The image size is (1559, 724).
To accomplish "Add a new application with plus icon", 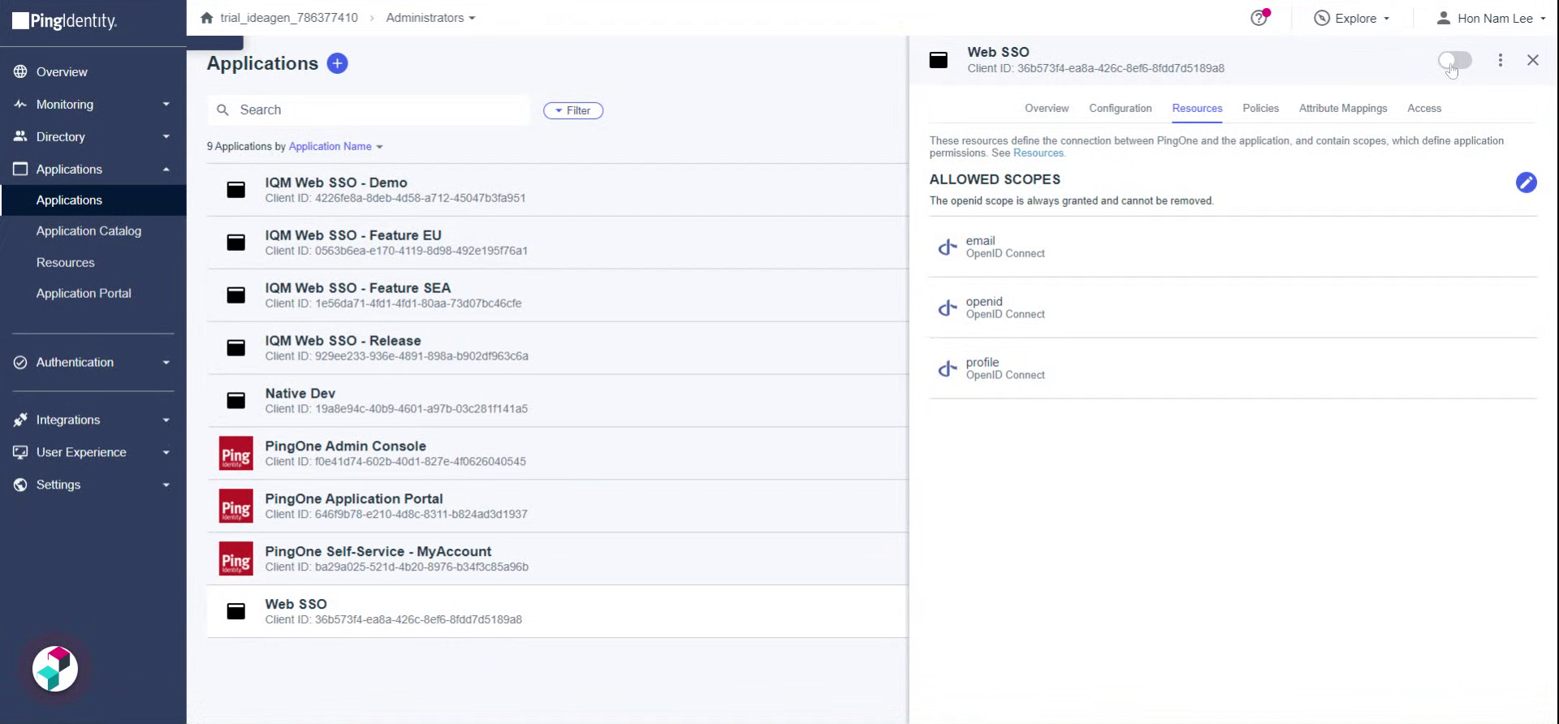I will [x=337, y=63].
